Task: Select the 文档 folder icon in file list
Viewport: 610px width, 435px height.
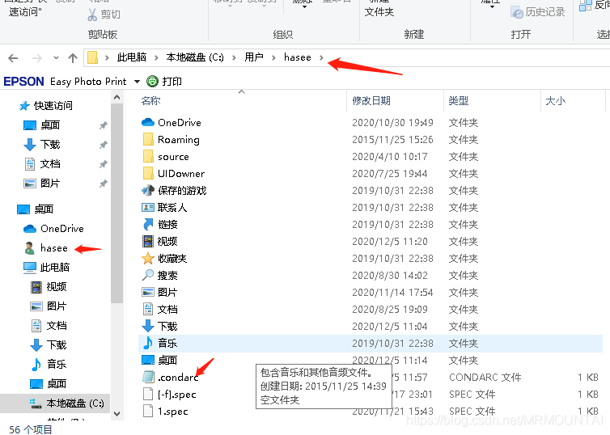Action: [x=148, y=310]
